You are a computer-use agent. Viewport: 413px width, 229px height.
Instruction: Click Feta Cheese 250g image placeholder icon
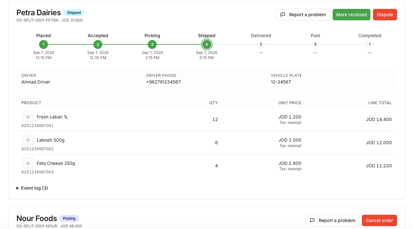pos(28,163)
